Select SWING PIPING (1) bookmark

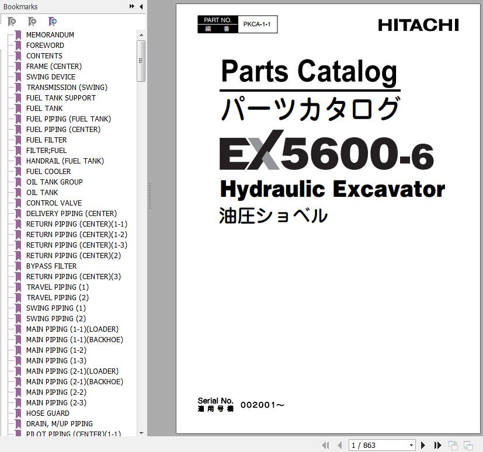(56, 308)
